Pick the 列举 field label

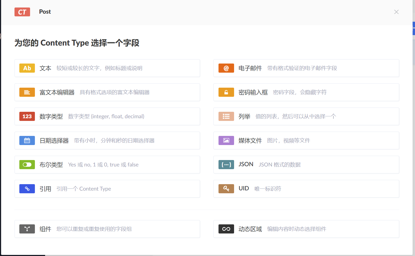tap(244, 116)
